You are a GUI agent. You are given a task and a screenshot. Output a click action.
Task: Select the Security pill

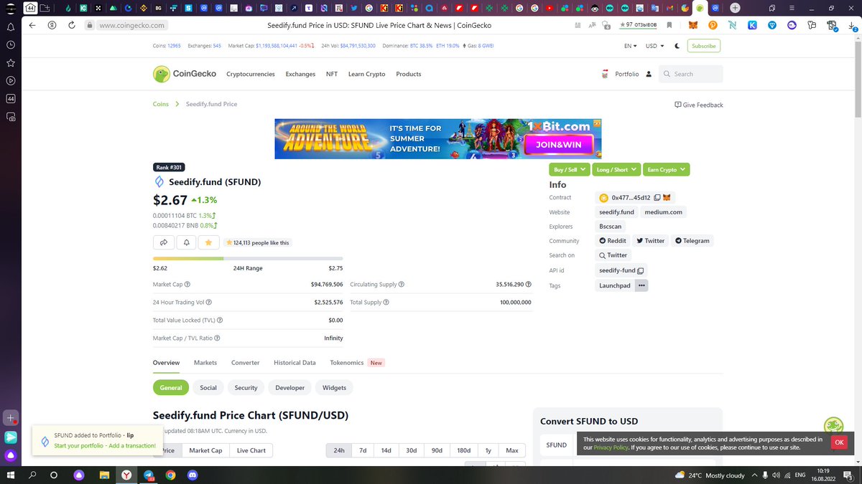click(x=246, y=388)
